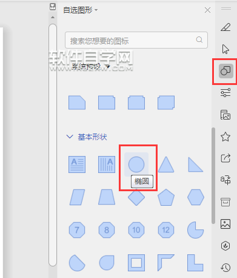Pick the diamond shape

point(136,197)
